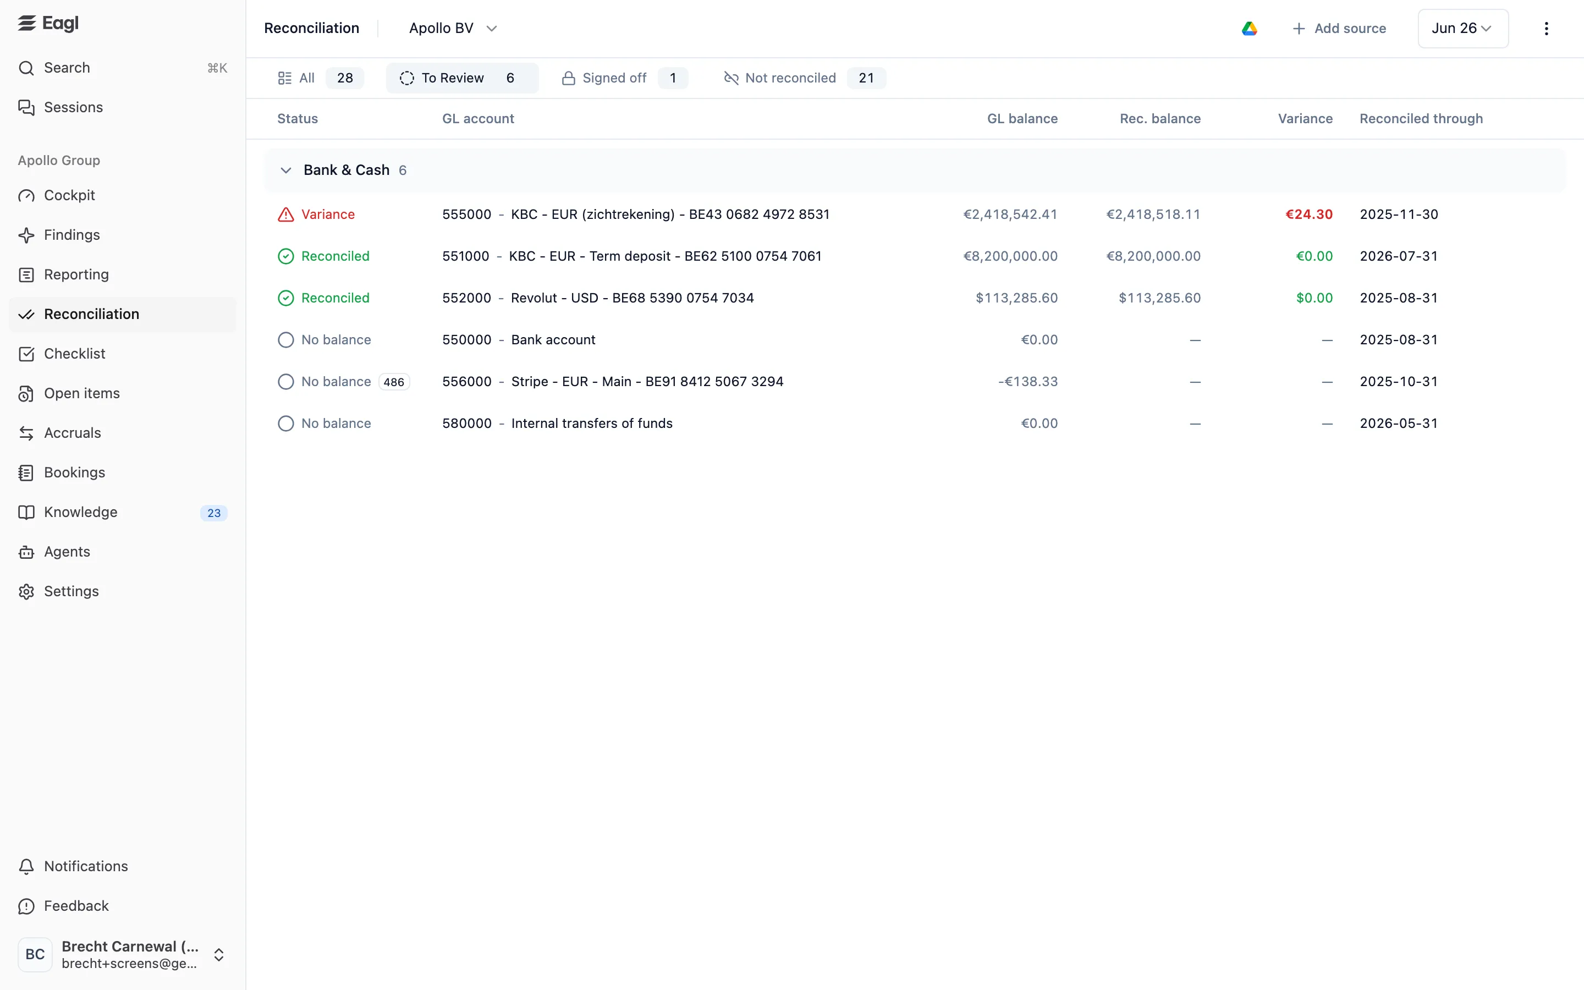This screenshot has height=990, width=1584.
Task: Click 580000 Internal transfers of funds
Action: coord(557,424)
